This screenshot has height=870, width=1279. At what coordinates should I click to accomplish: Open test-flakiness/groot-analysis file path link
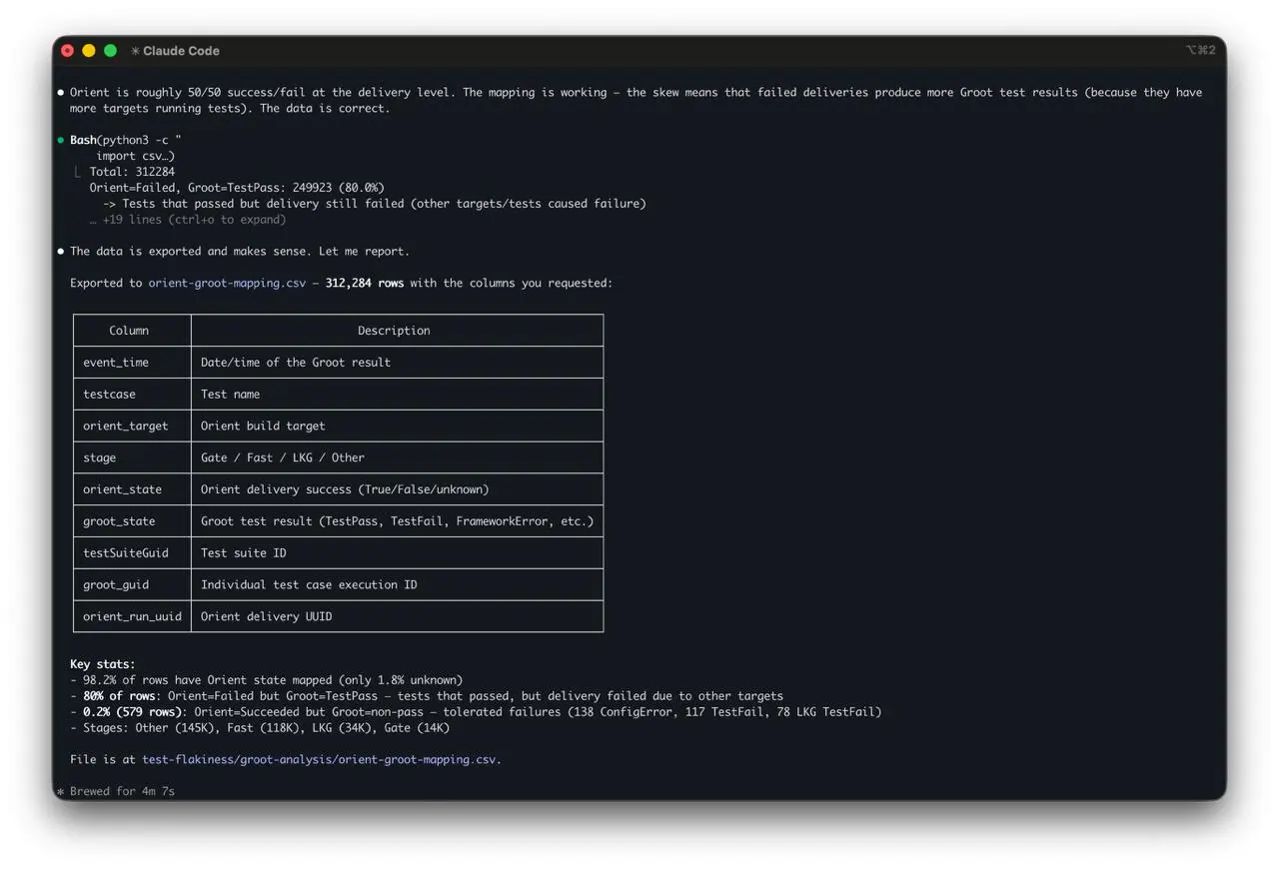coord(319,760)
